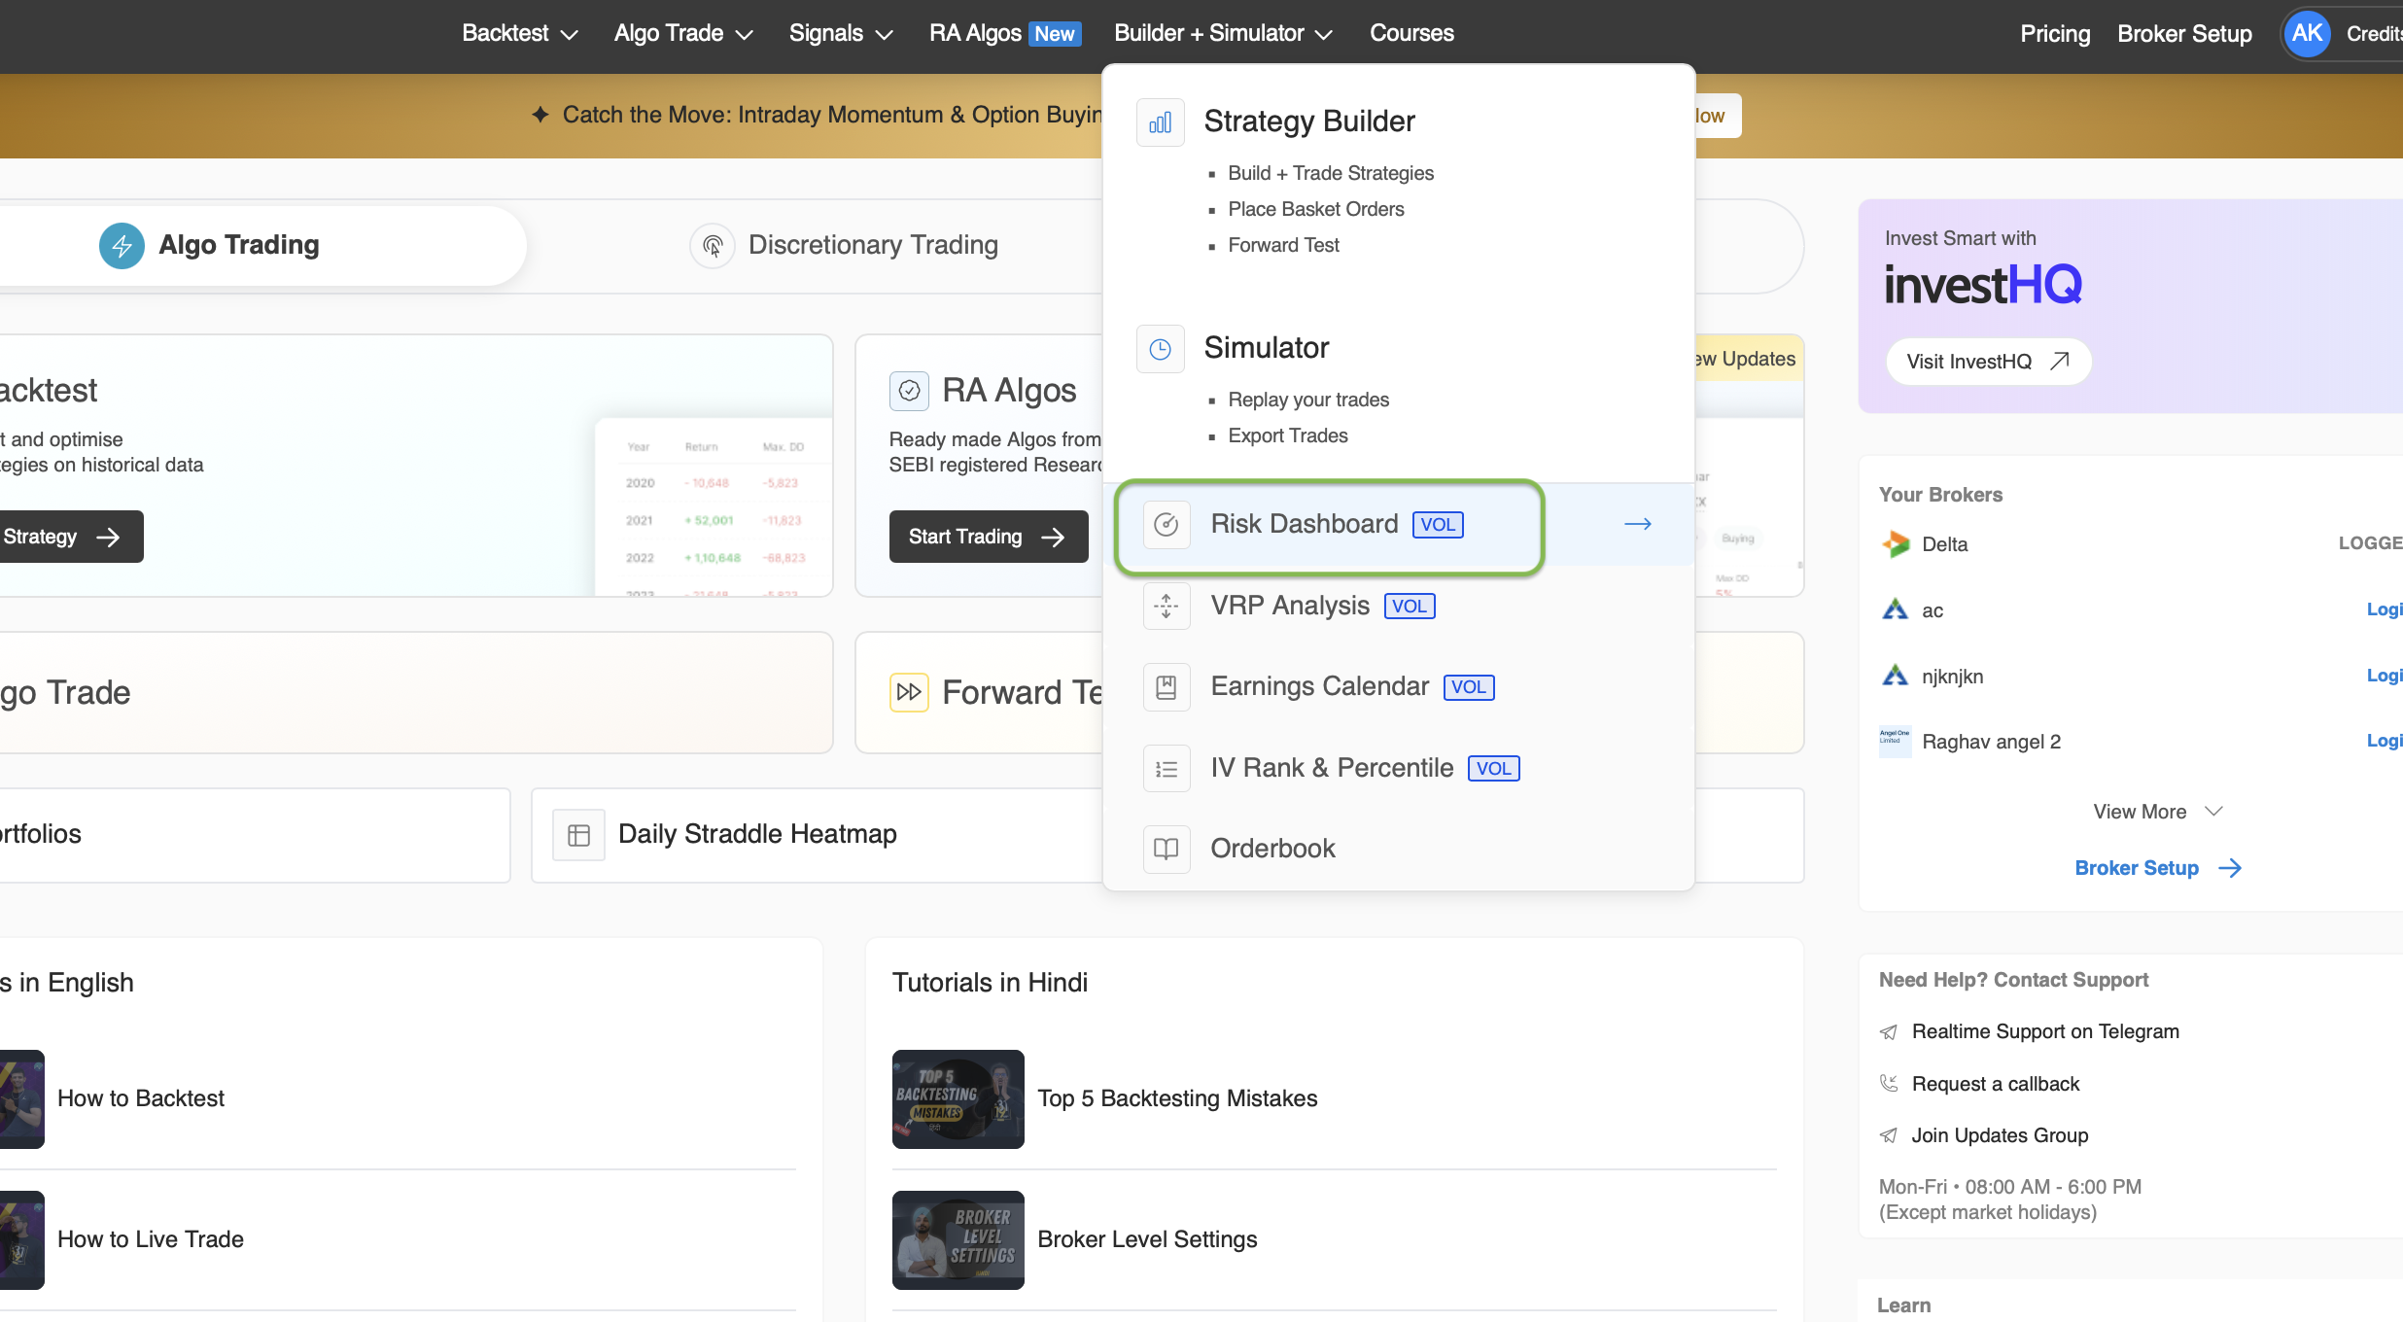Select Earnings Calendar menu entry
This screenshot has height=1322, width=2403.
(x=1399, y=687)
